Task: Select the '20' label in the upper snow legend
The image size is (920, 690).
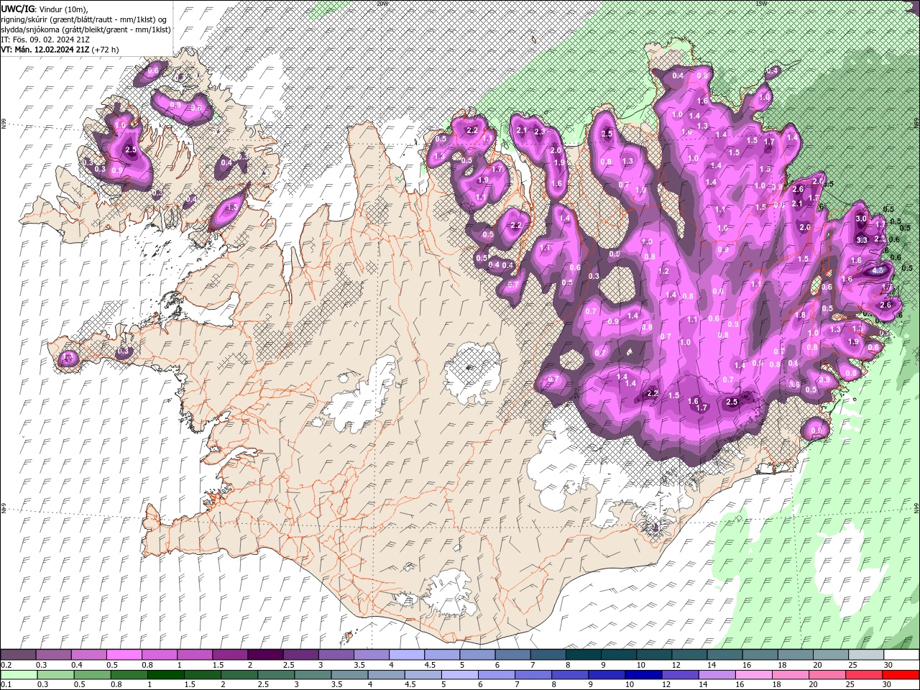Action: pyautogui.click(x=819, y=665)
